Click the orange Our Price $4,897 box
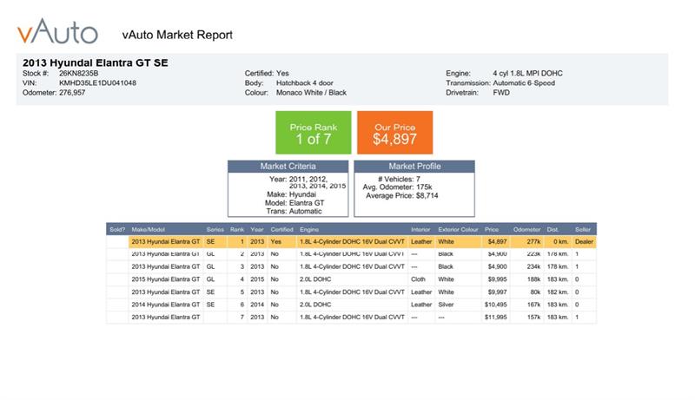This screenshot has width=695, height=400. click(395, 133)
